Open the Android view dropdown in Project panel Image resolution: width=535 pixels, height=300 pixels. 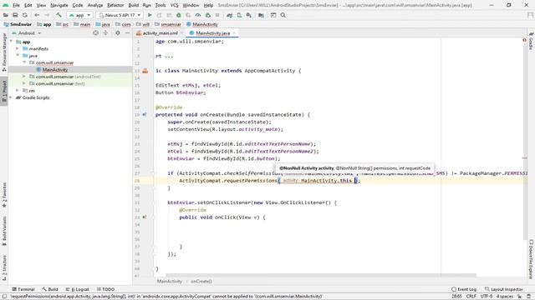27,33
